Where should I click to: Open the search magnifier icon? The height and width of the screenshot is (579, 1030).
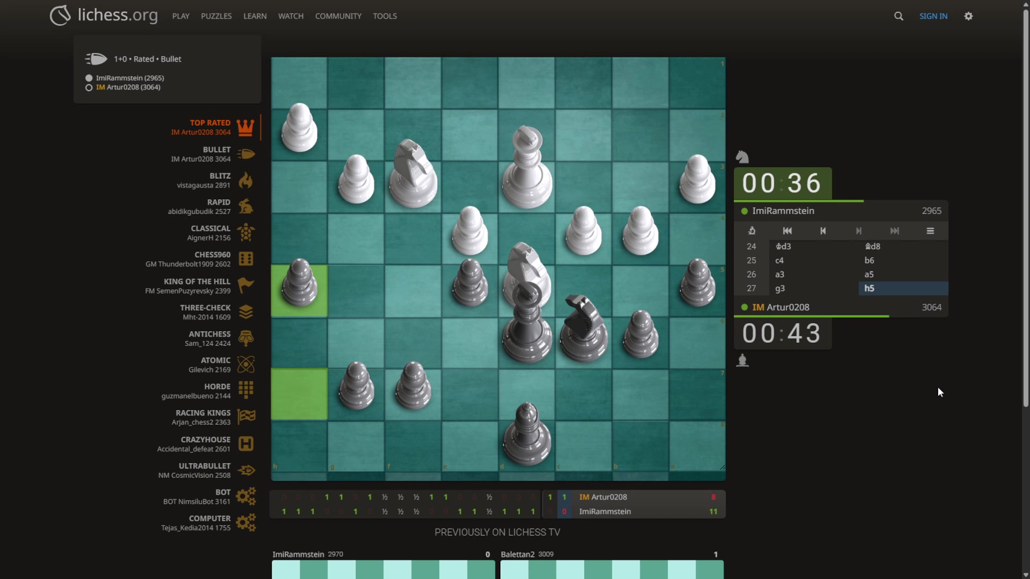tap(899, 16)
